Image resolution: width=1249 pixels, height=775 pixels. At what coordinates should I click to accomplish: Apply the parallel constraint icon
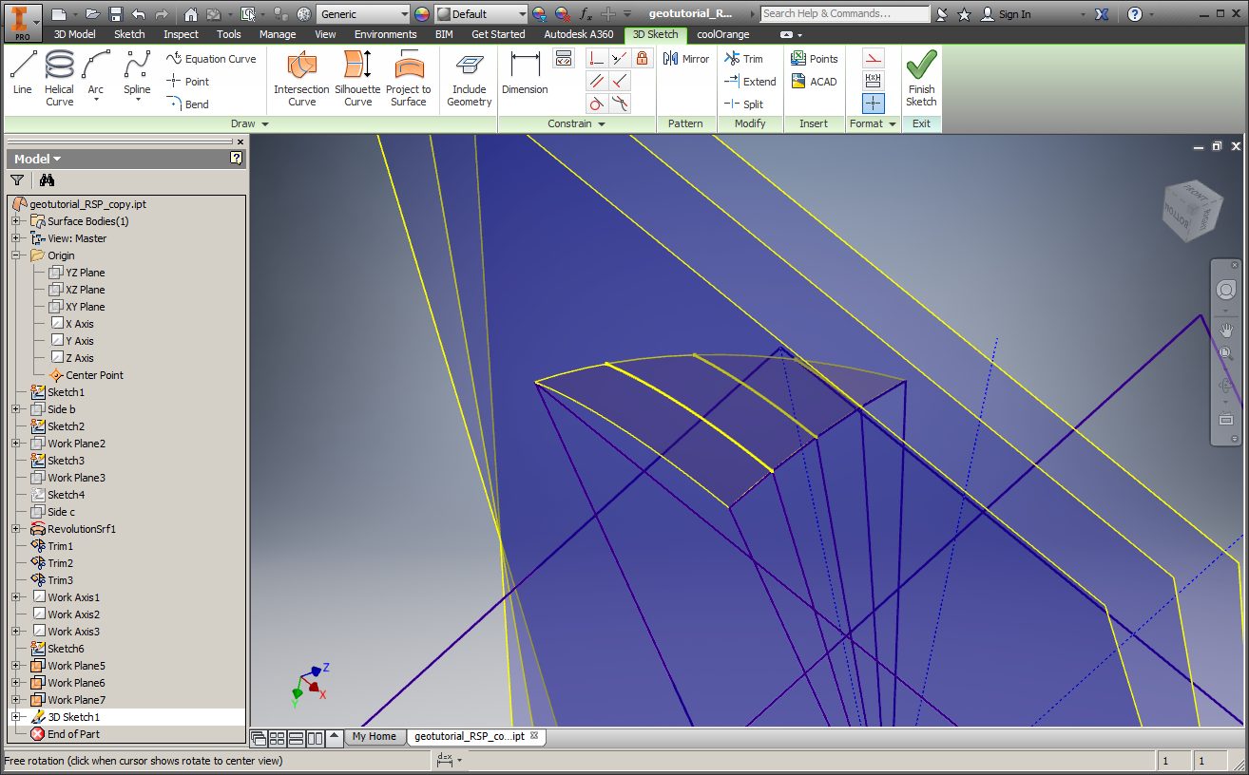(596, 81)
